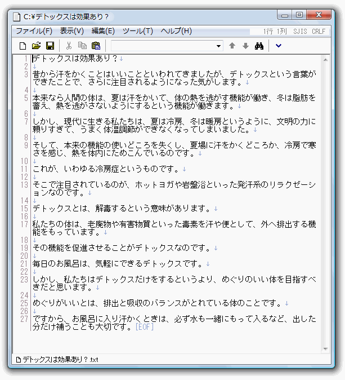Create a new document with the New icon
Screen dimensions: 345x380
click(x=23, y=46)
